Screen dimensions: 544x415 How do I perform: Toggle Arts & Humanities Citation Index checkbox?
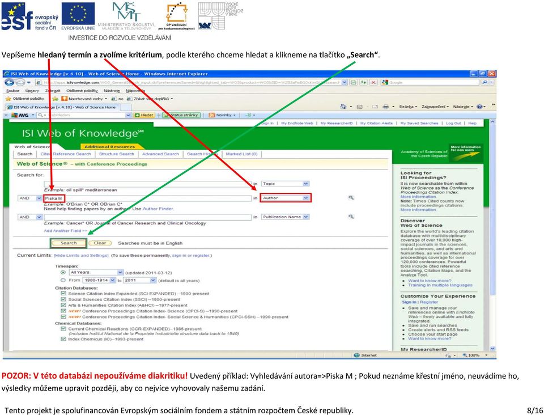[63, 305]
